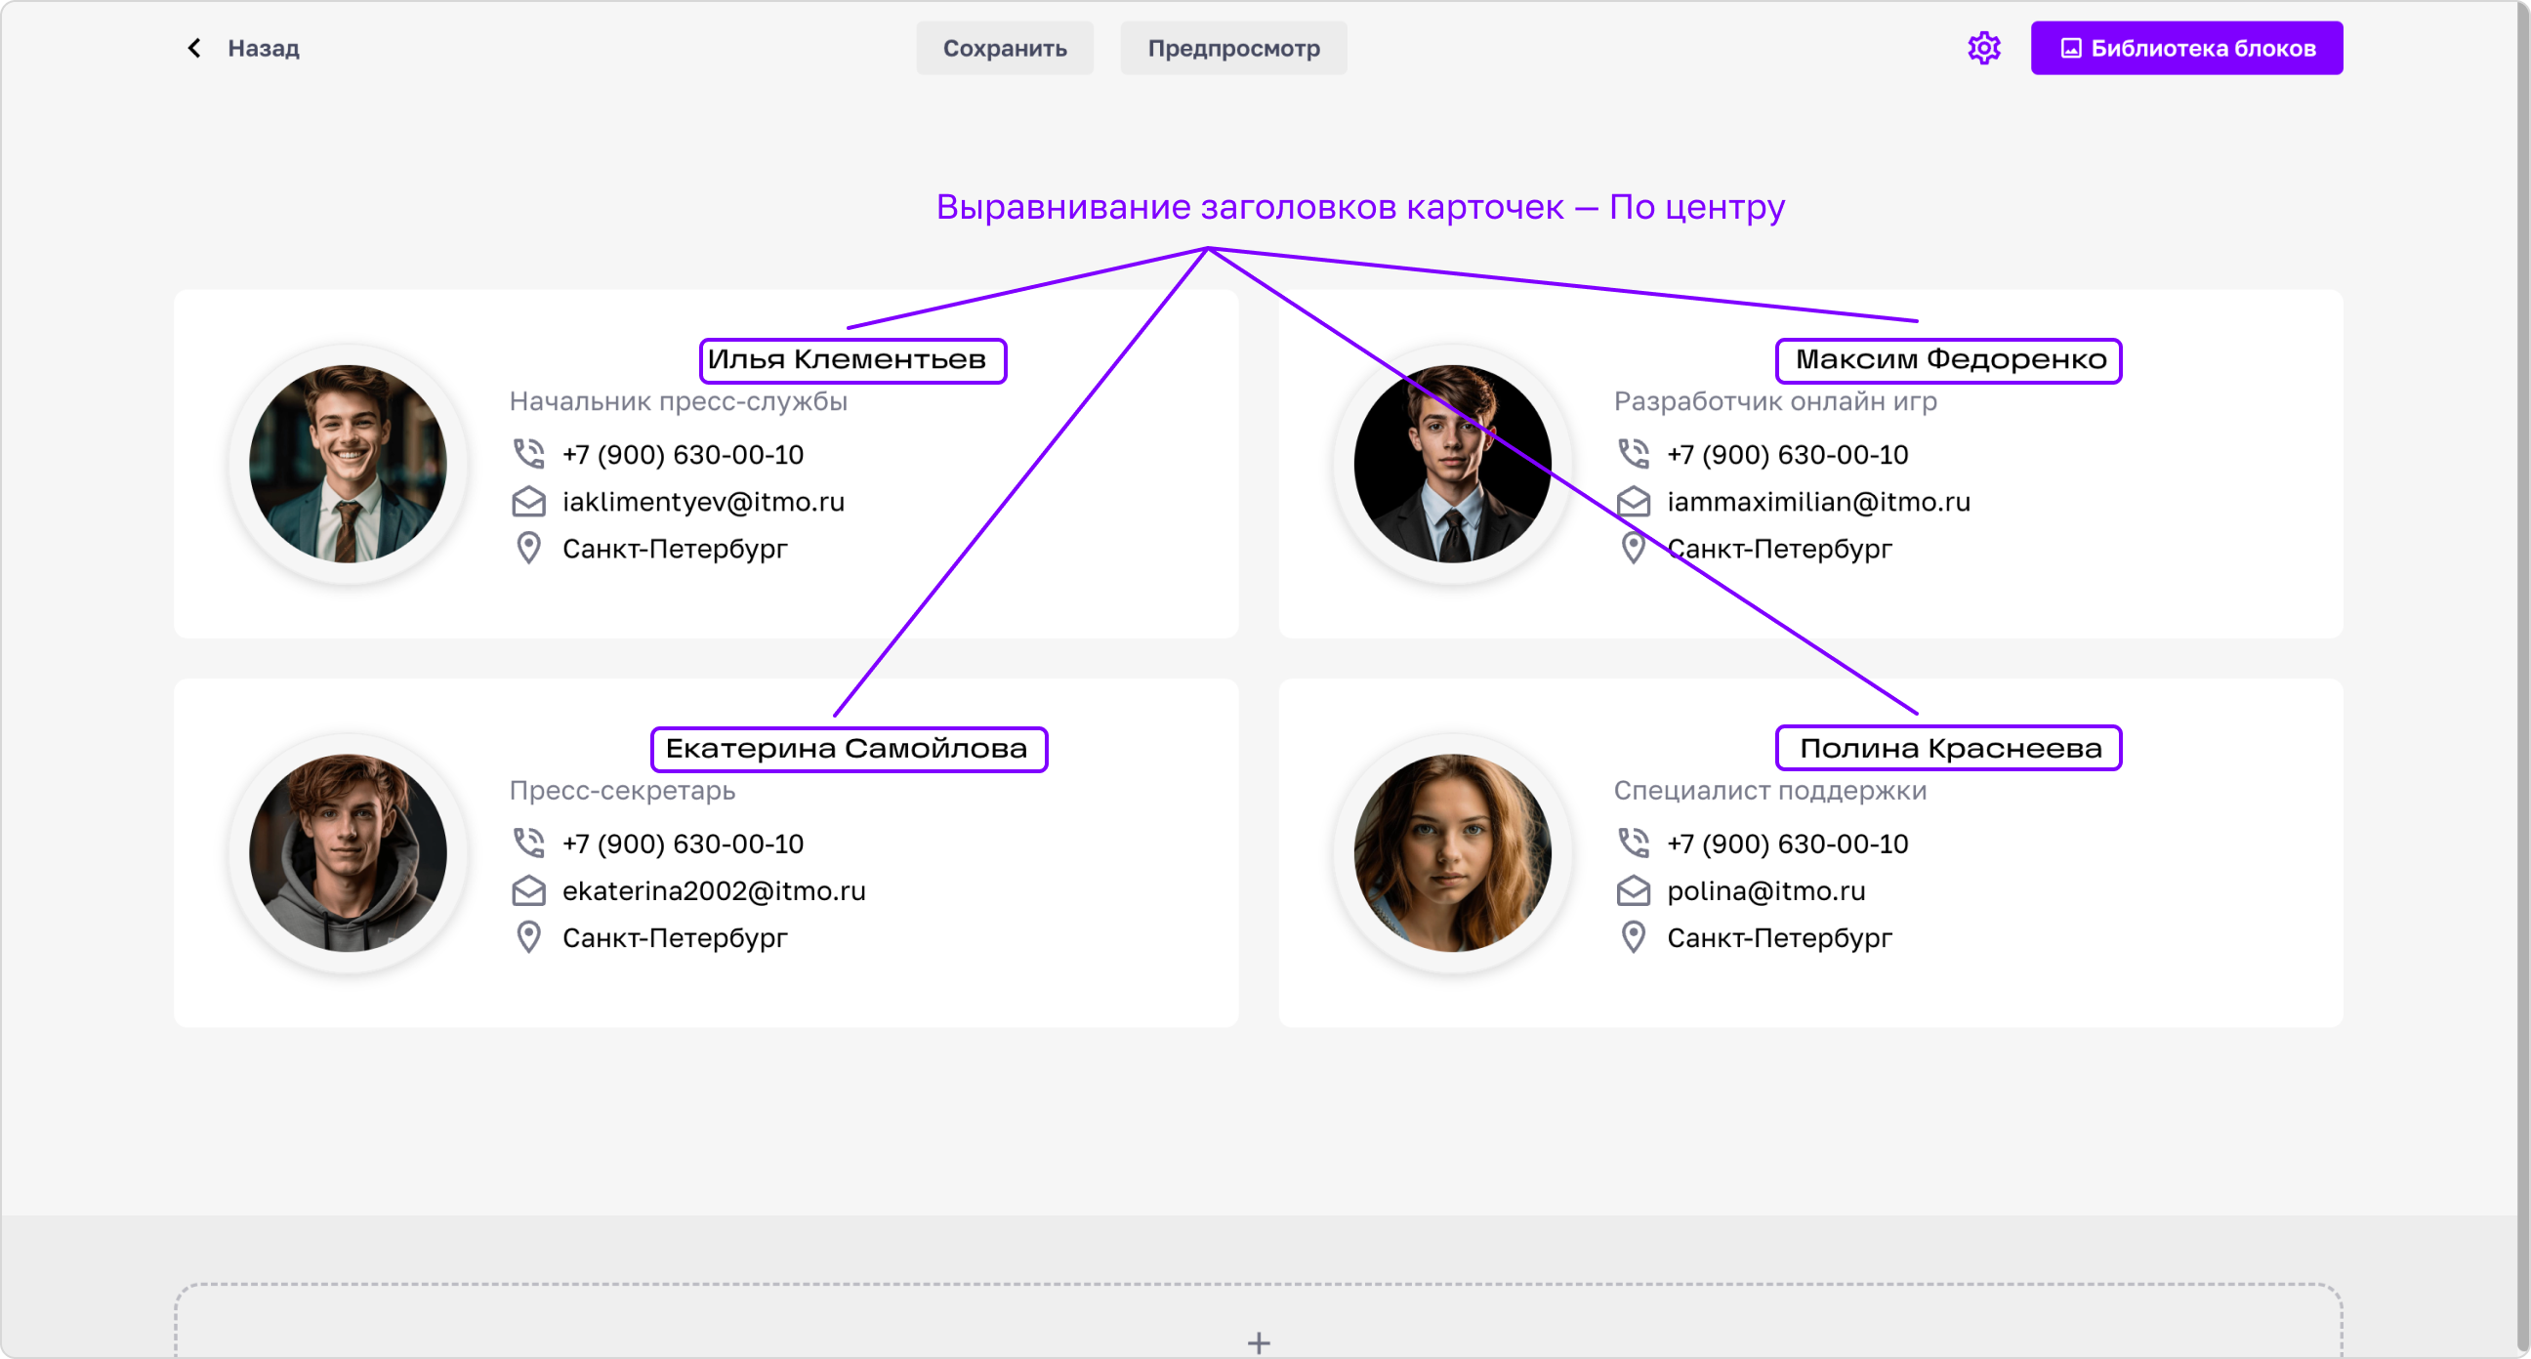Viewport: 2531px width, 1359px height.
Task: Select Екатерина Самойлова's avatar photo
Action: [x=348, y=853]
